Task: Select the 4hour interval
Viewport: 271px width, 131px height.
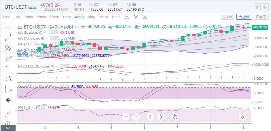Action: 79,17
